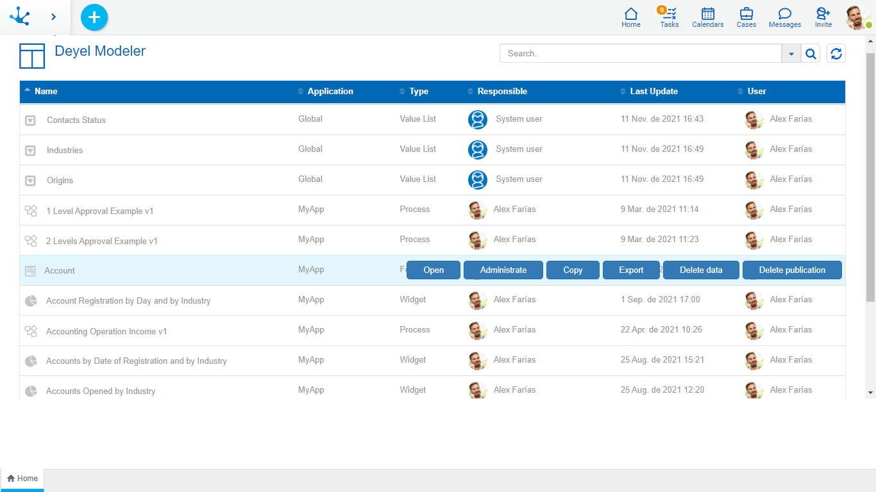
Task: Click the Copy button
Action: coord(573,270)
